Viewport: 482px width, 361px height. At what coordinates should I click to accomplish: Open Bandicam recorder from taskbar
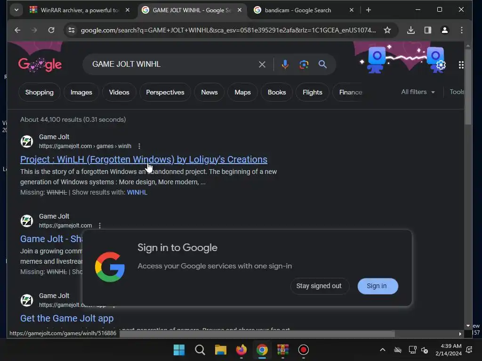tap(304, 350)
